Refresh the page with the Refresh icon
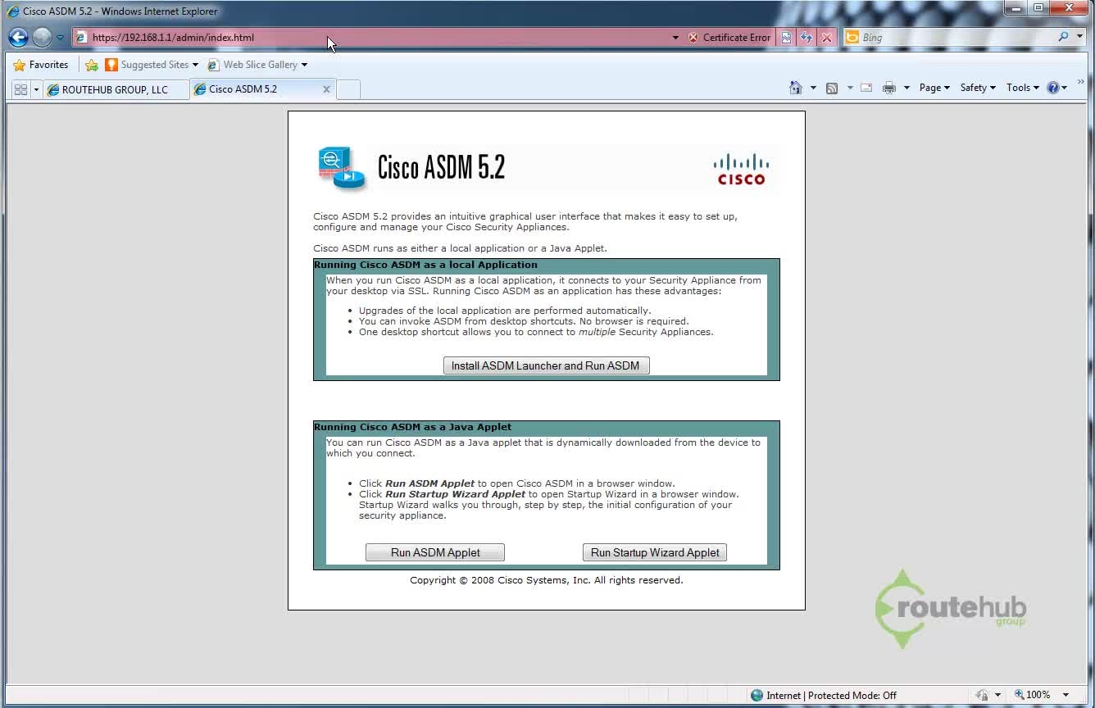The width and height of the screenshot is (1095, 708). (806, 38)
